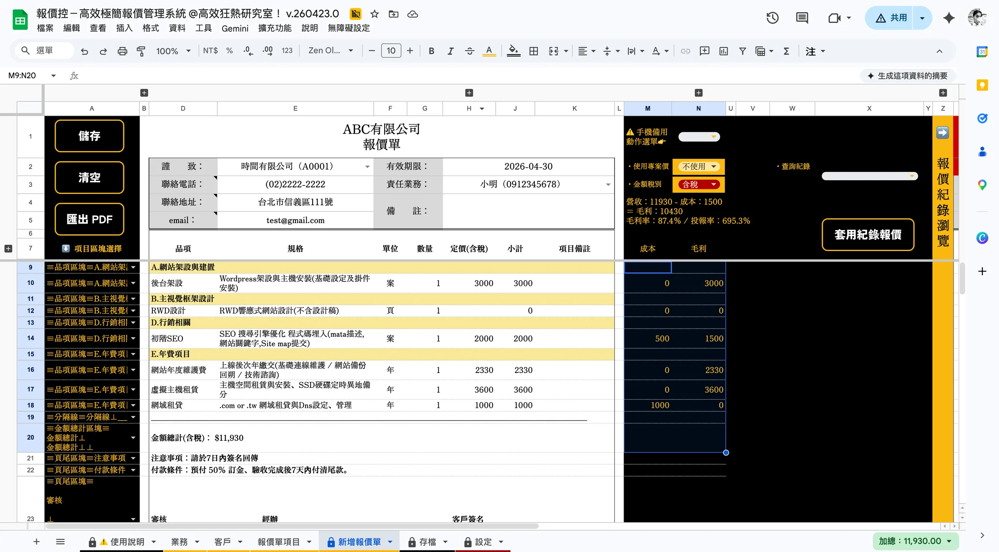Decrease decimal places
Screen dimensions: 999x552
tap(248, 51)
